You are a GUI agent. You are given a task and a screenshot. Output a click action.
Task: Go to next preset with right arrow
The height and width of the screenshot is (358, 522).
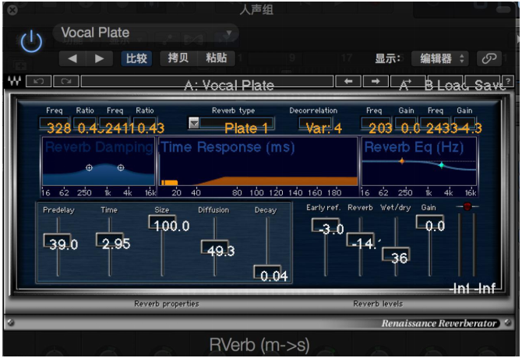pos(99,58)
